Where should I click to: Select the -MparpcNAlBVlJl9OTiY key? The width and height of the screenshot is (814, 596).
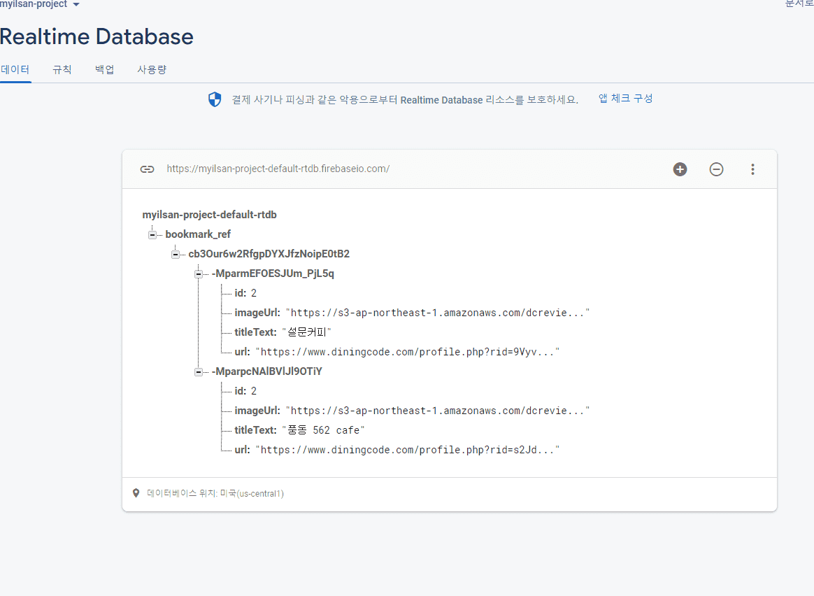(x=267, y=371)
